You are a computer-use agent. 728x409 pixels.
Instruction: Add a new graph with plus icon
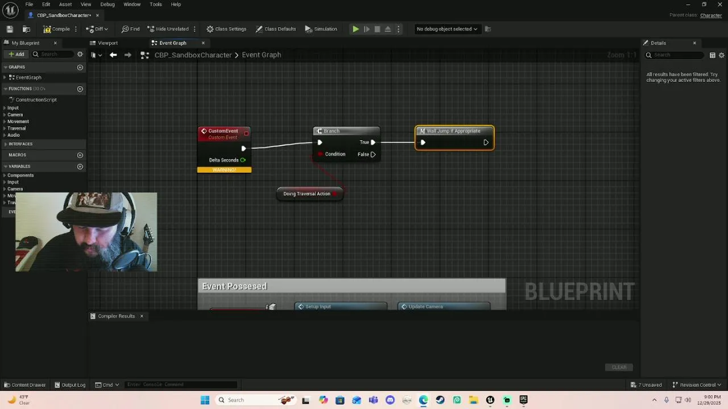pyautogui.click(x=80, y=67)
